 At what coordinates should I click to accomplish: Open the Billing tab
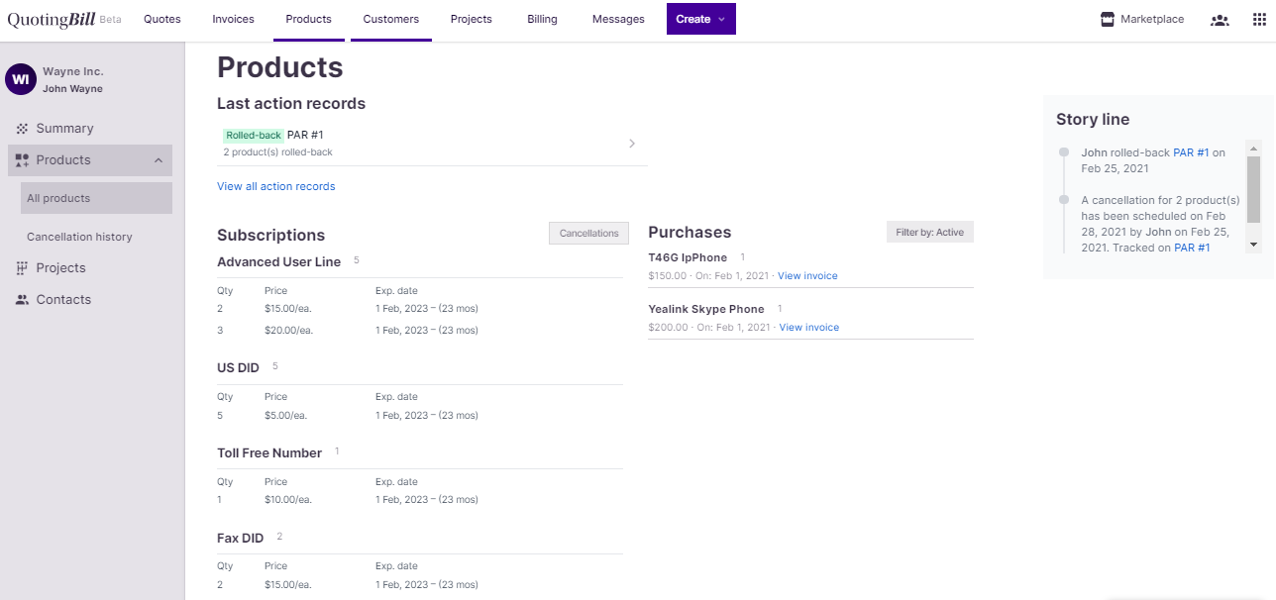(x=542, y=19)
